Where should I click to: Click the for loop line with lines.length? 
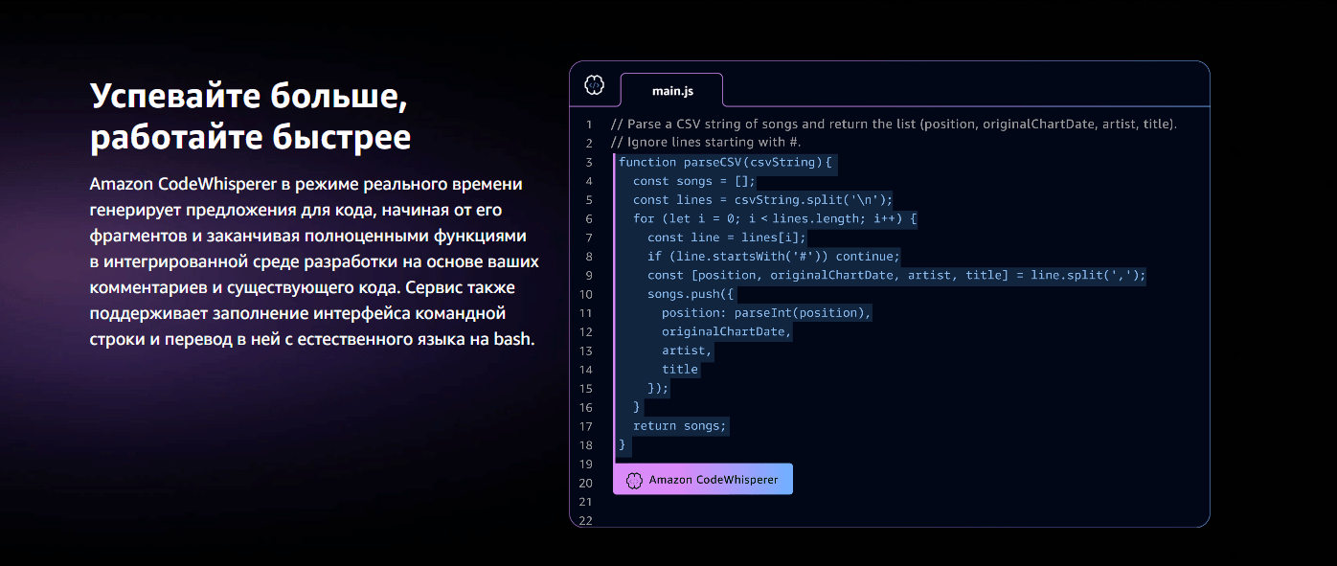coord(775,218)
